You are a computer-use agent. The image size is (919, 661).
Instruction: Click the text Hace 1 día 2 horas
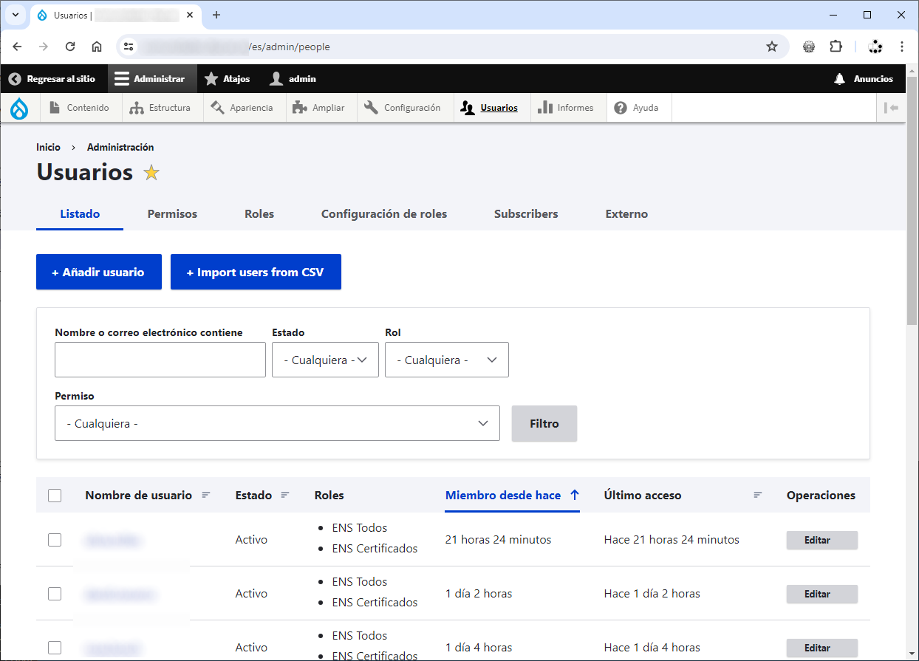tap(652, 594)
